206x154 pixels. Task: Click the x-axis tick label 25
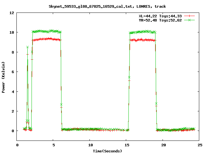(200, 145)
